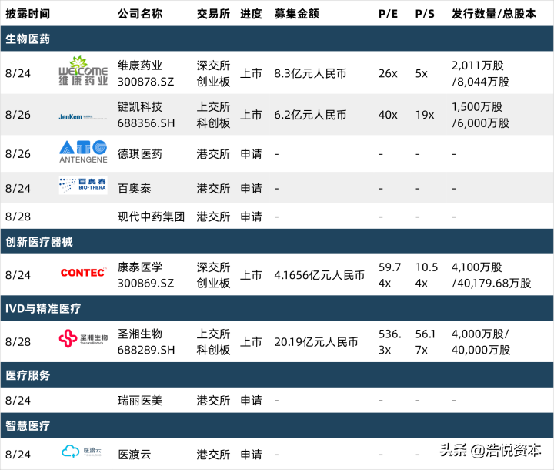Viewport: 554px width, 470px height.
Task: Select company name 键凯科技 688356.SH
Action: tap(146, 115)
